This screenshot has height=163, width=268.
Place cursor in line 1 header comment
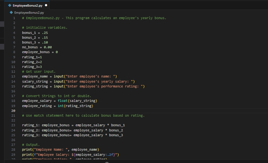(94, 18)
